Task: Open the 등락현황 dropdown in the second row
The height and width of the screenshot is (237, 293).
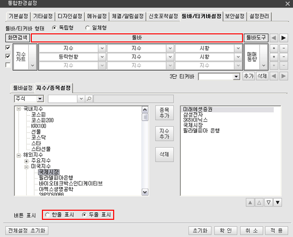Action: [x=102, y=57]
